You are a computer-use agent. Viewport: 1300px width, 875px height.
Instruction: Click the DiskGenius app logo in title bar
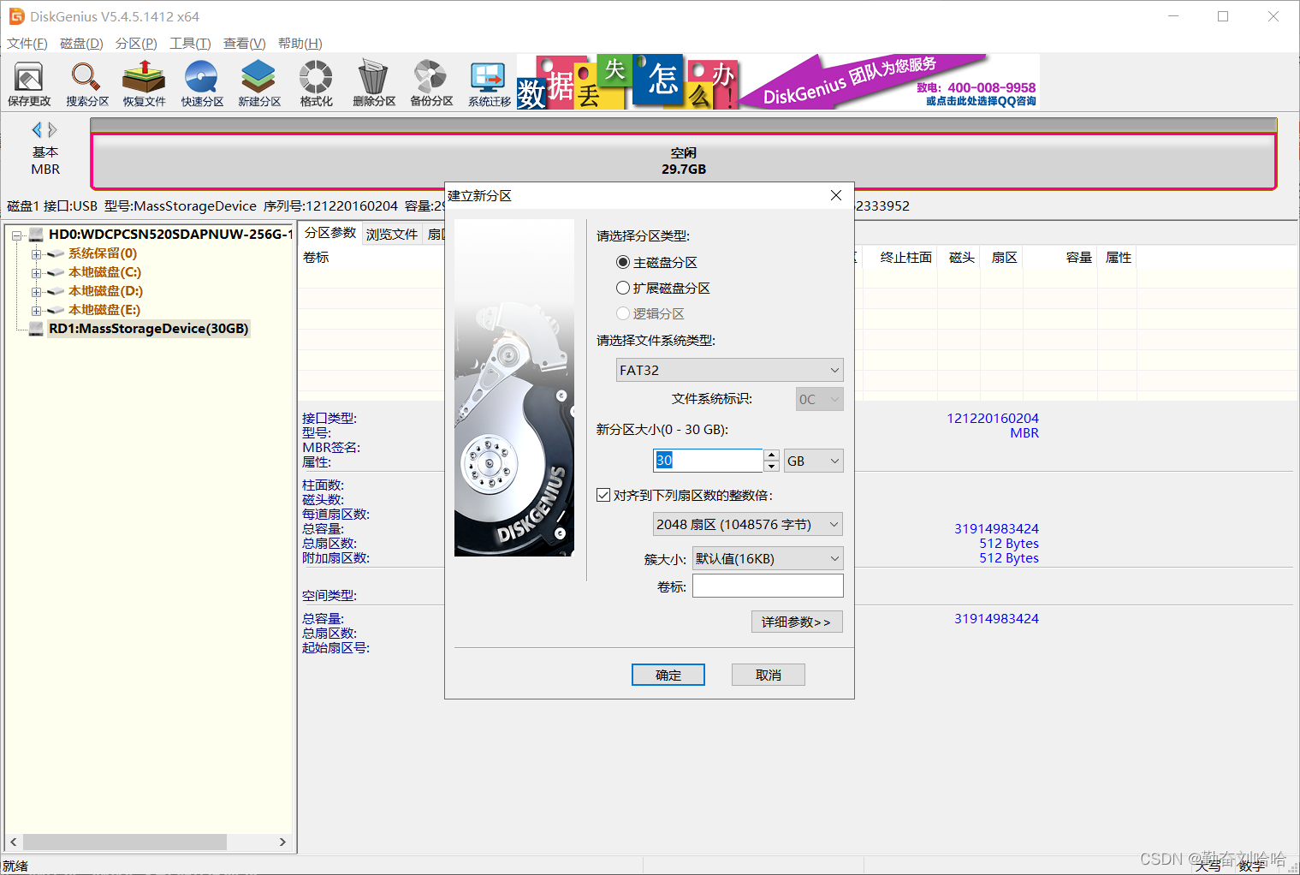pyautogui.click(x=16, y=16)
